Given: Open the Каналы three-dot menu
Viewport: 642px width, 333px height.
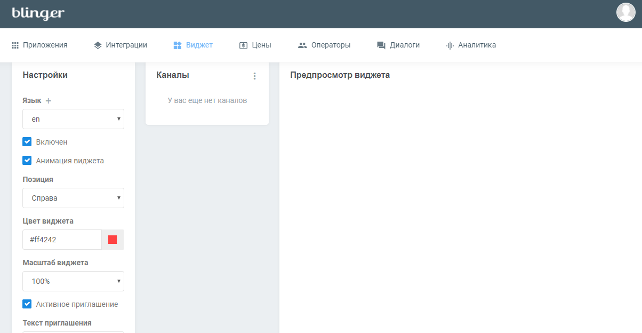Looking at the screenshot, I should 254,76.
